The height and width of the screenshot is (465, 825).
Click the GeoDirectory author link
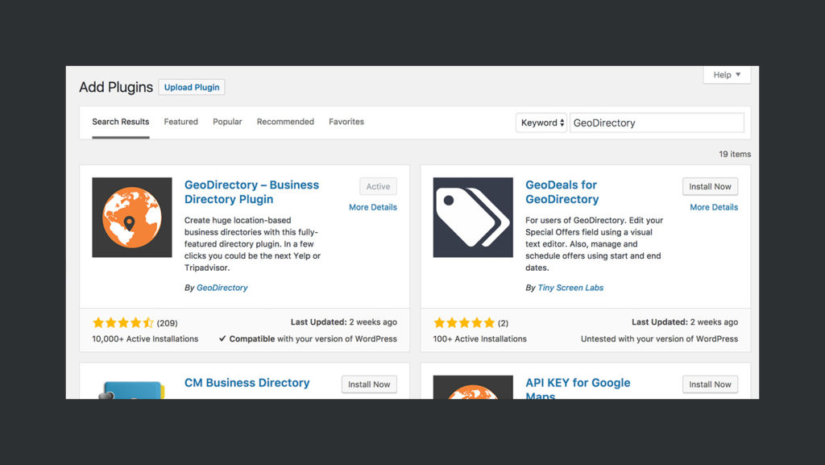(222, 287)
